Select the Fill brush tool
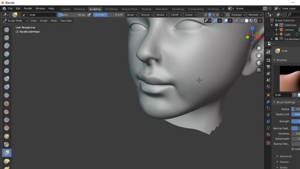Viewport: 300px width, 169px height. [7, 120]
